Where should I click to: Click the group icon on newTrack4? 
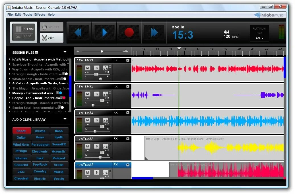[x=106, y=147]
